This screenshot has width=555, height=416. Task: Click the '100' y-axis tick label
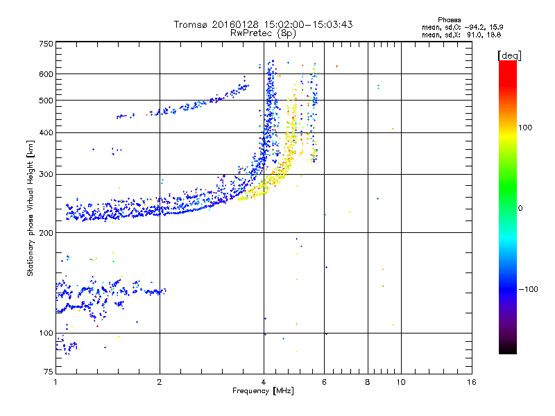pyautogui.click(x=46, y=333)
